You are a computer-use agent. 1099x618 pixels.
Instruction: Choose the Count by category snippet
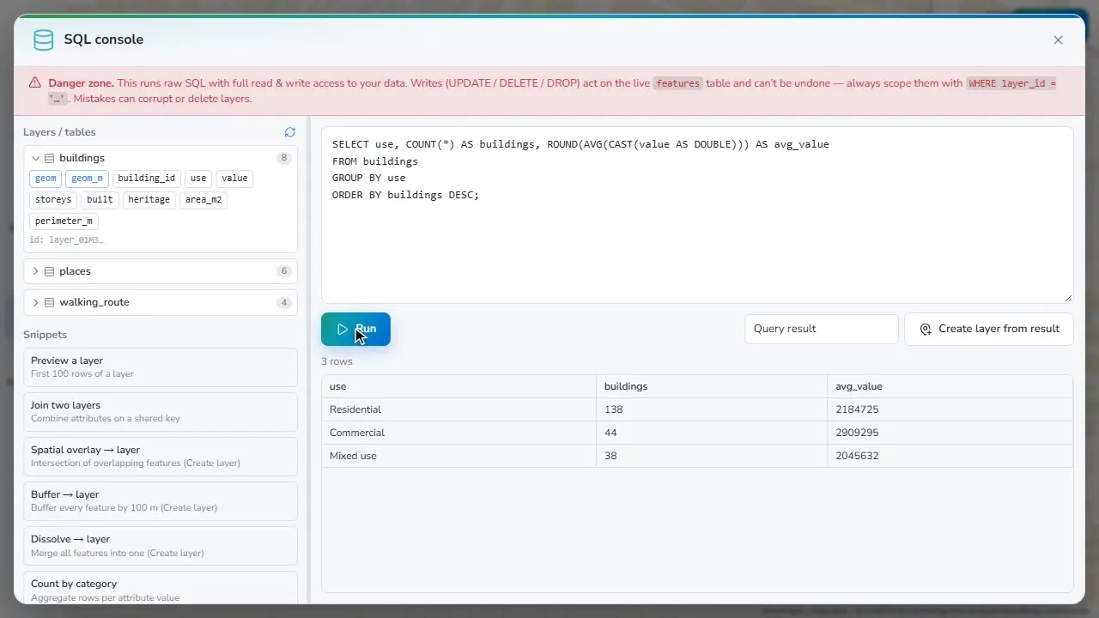161,589
